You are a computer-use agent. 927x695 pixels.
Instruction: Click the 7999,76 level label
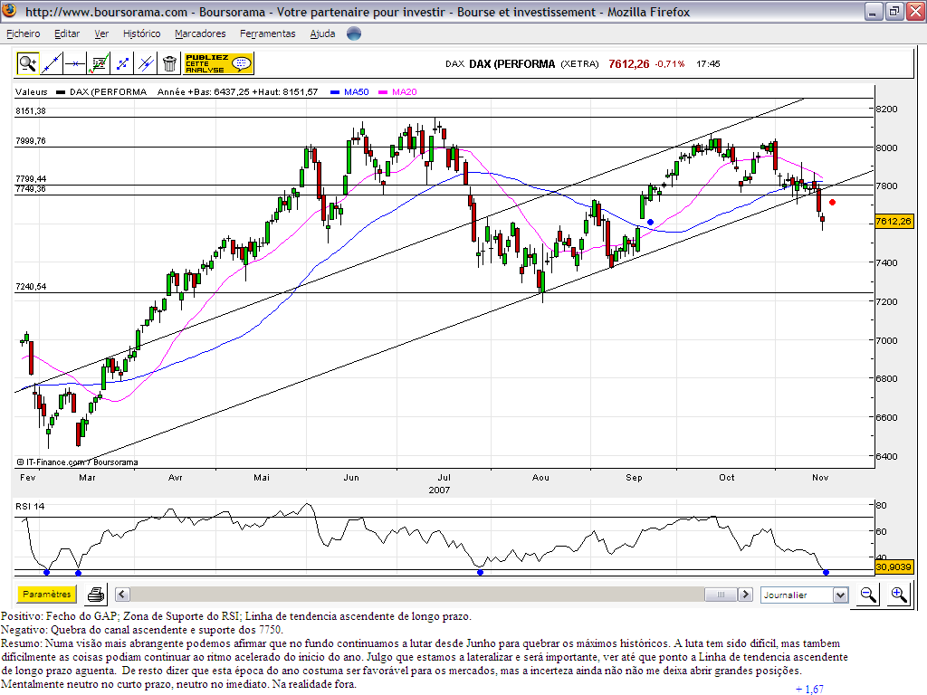pyautogui.click(x=31, y=140)
